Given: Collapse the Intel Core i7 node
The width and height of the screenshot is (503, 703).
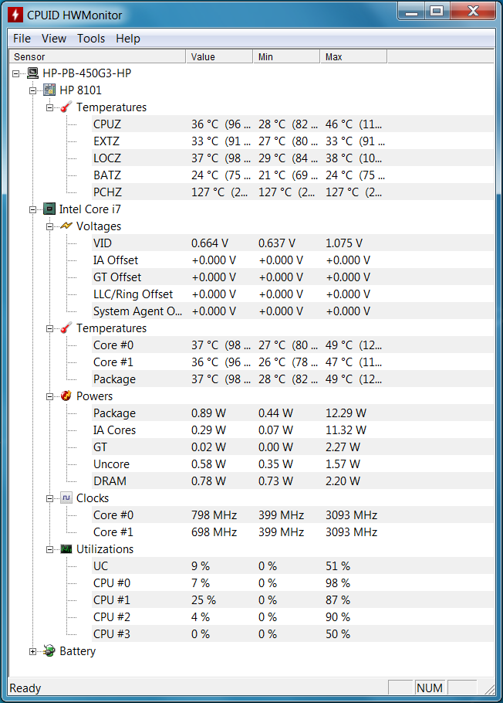Looking at the screenshot, I should point(32,209).
